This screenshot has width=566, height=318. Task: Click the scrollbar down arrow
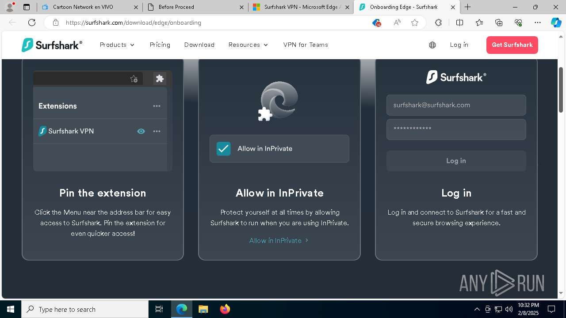point(561,293)
